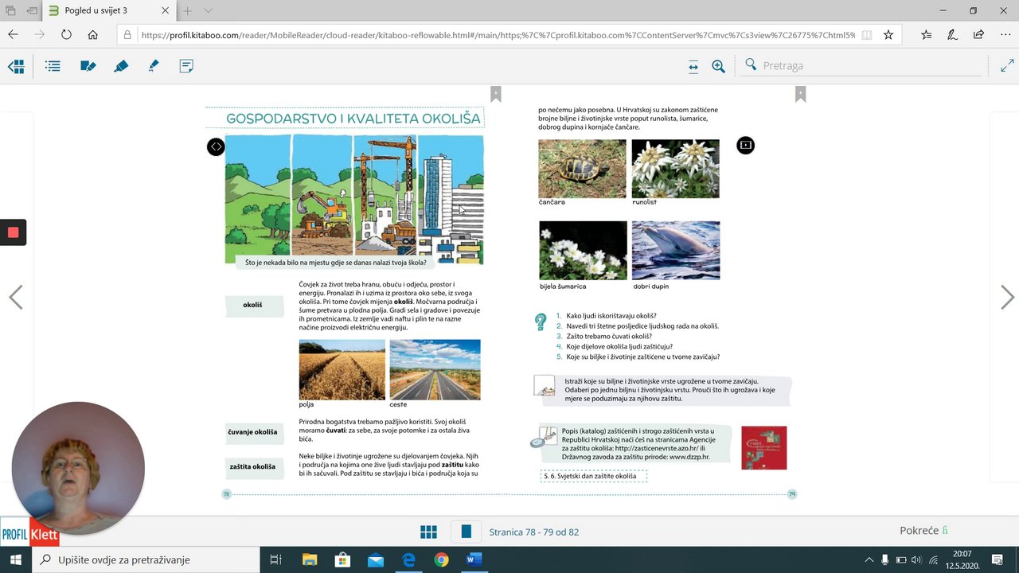Open the favorites hub
The height and width of the screenshot is (573, 1019).
pos(927,35)
